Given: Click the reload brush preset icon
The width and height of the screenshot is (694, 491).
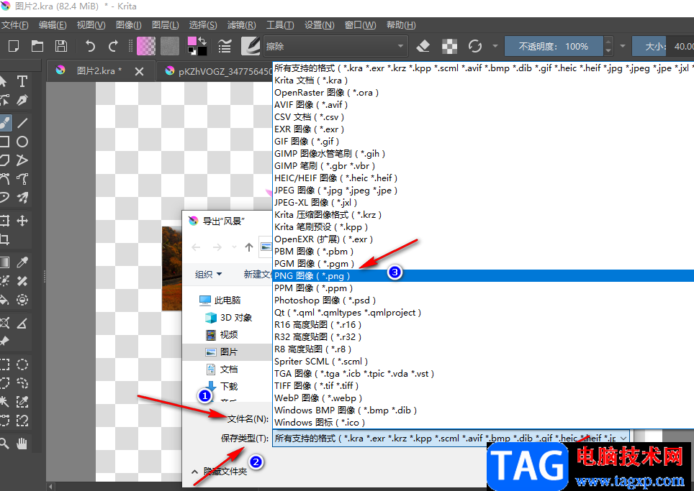Looking at the screenshot, I should coord(475,46).
